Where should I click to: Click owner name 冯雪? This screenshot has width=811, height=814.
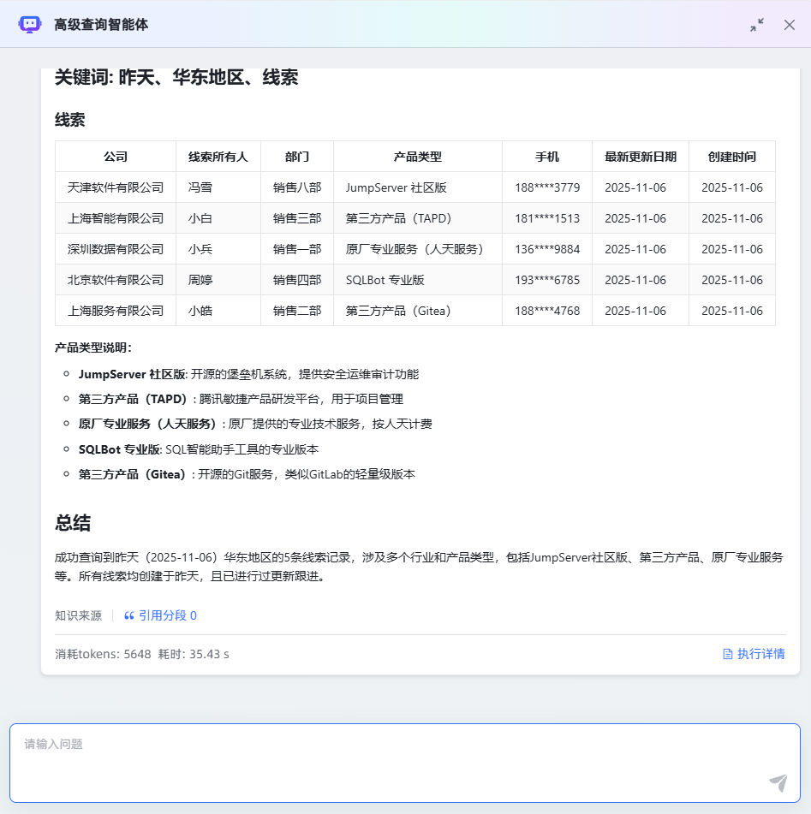[200, 187]
